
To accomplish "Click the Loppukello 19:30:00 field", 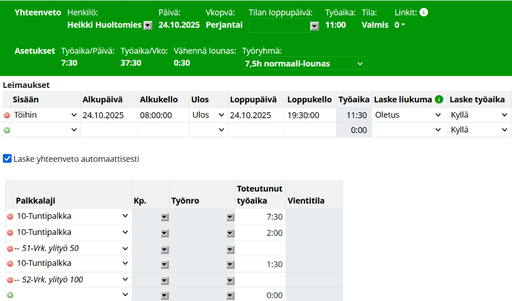I will 310,115.
